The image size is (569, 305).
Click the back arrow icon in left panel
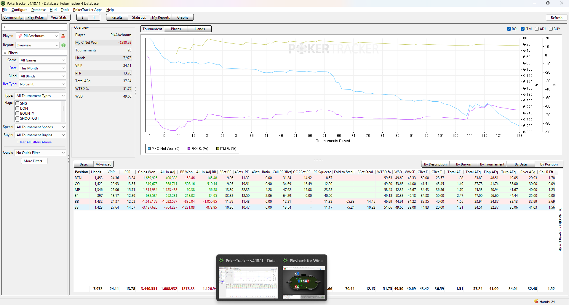click(x=5, y=27)
